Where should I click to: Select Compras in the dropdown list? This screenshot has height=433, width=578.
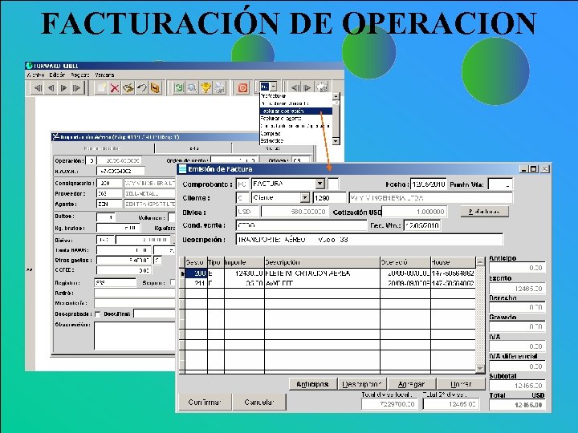(296, 133)
